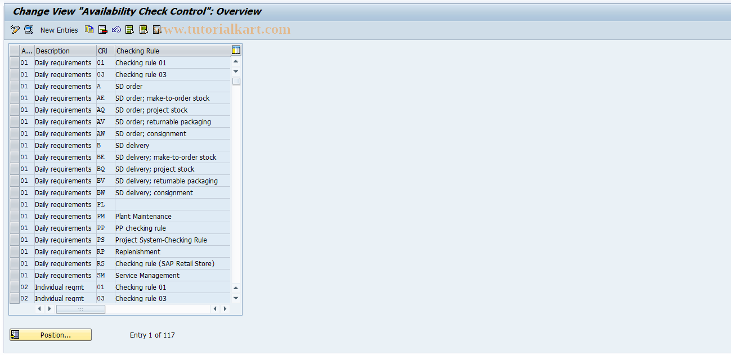Screen dimensions: 731x355
Task: Click the Copy As icon
Action: (89, 30)
